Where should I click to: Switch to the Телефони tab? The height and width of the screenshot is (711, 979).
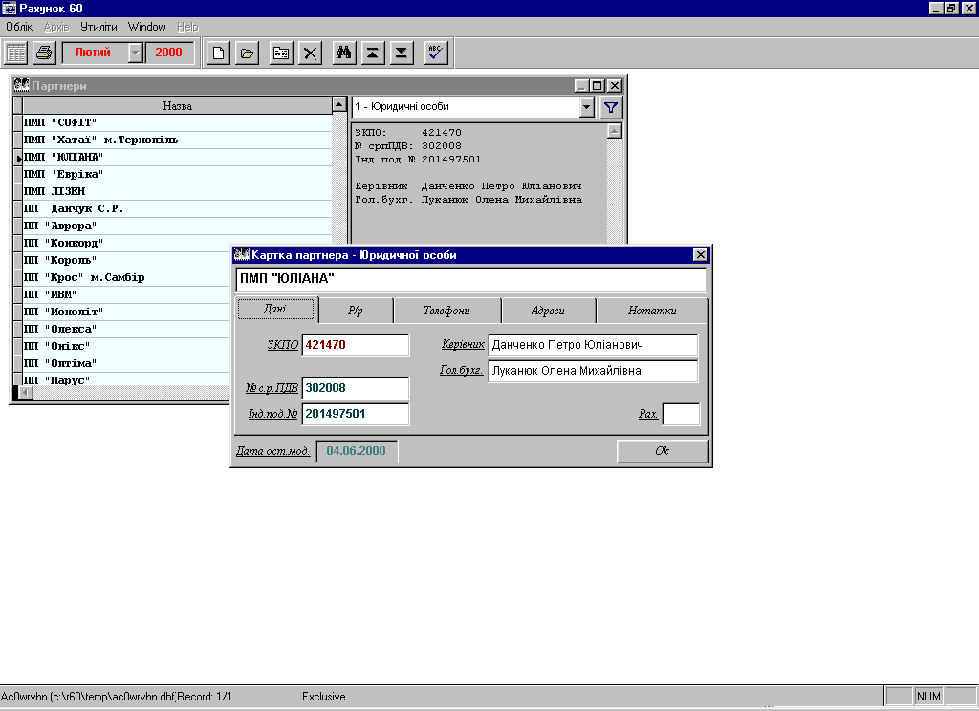point(447,311)
